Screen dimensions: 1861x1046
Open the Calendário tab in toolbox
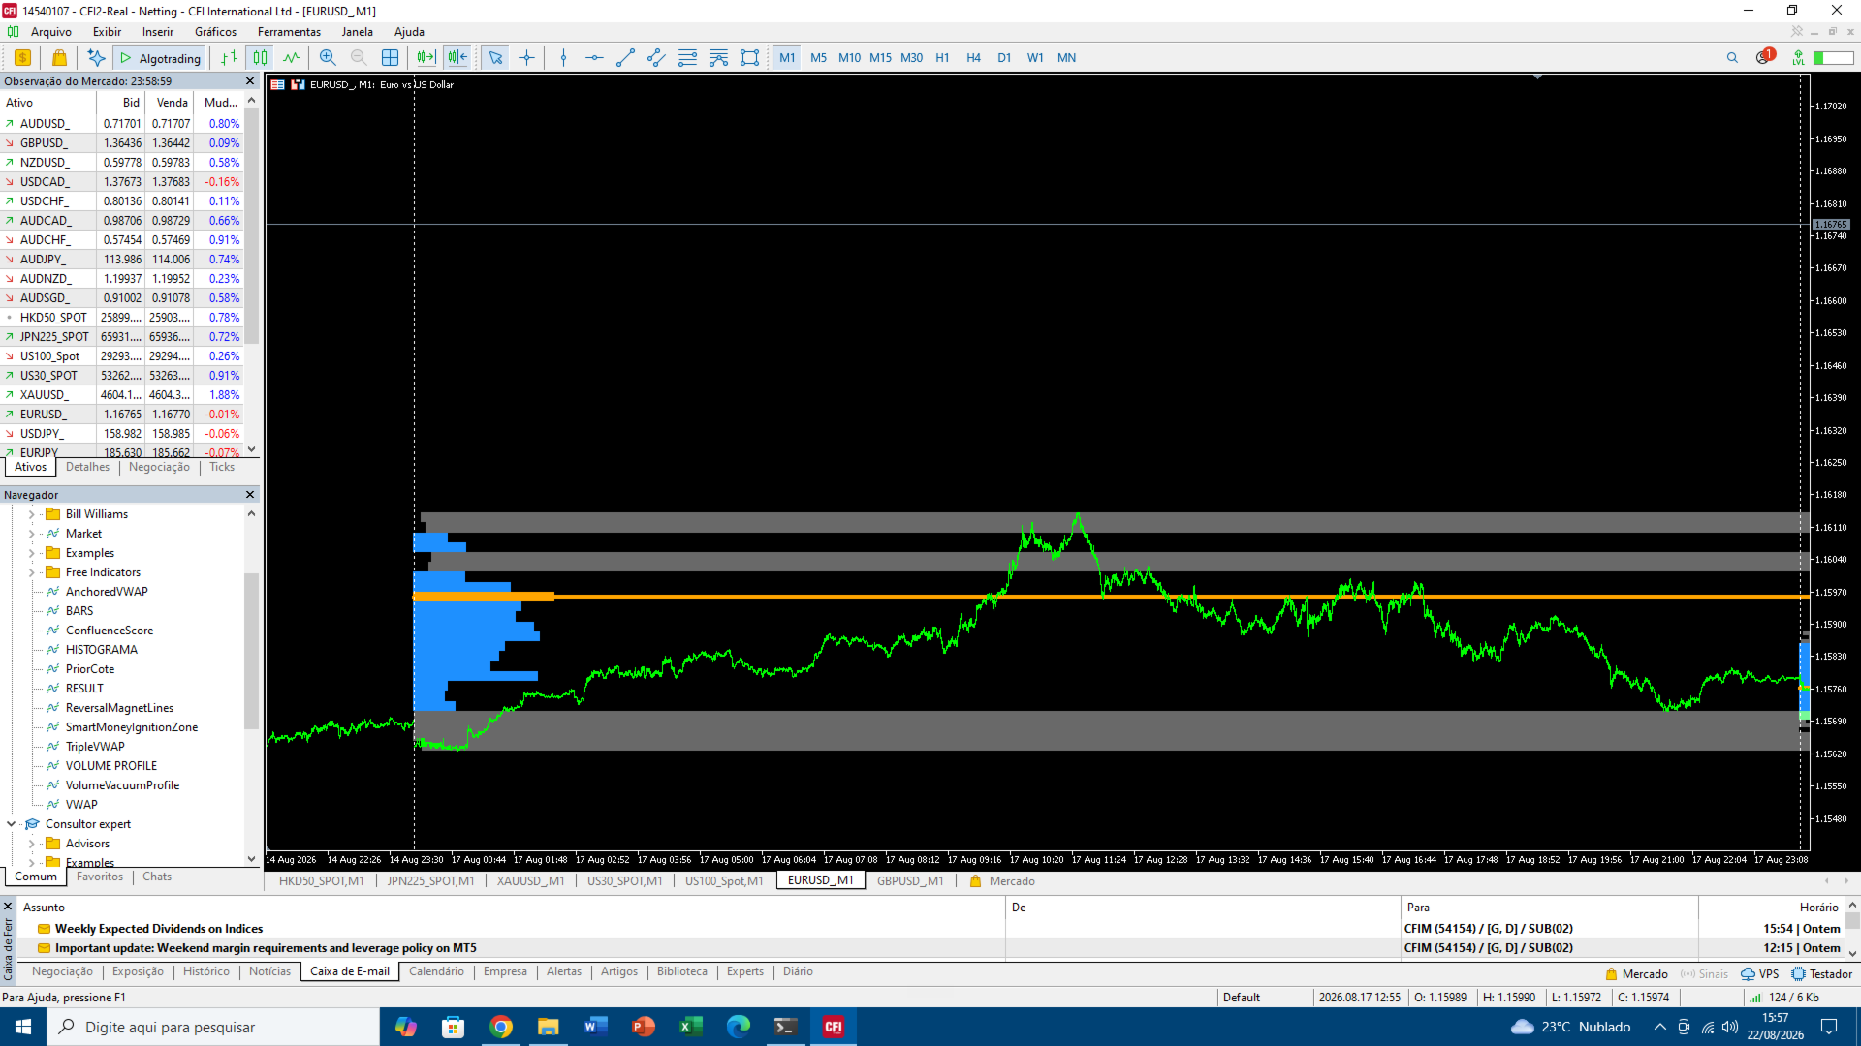point(436,971)
